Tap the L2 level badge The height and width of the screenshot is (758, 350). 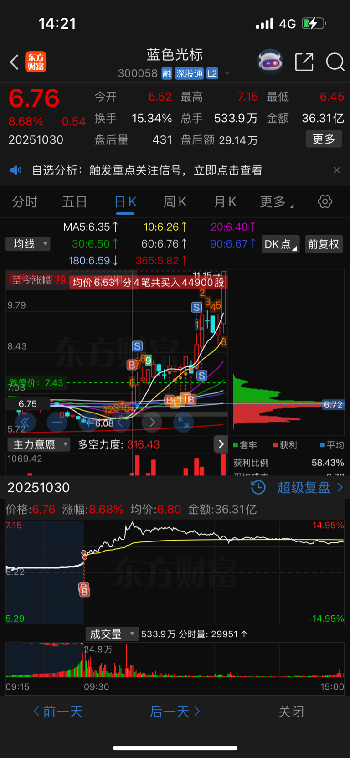tap(212, 73)
